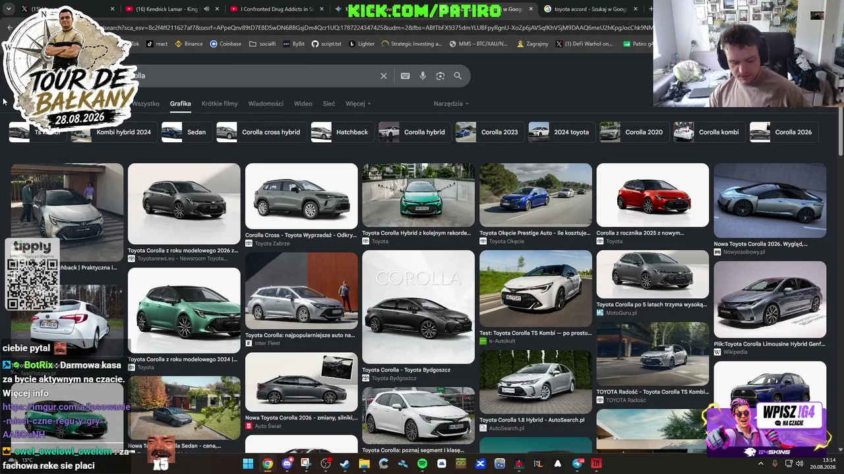Clear the Google search box text
The height and width of the screenshot is (474, 844).
coord(384,76)
